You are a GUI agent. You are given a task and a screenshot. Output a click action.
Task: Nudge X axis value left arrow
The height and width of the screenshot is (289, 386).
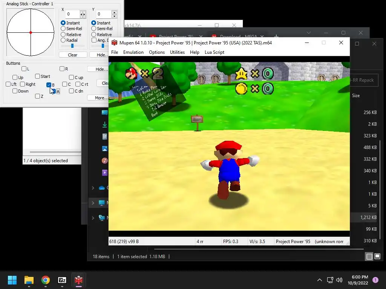pos(81,15)
